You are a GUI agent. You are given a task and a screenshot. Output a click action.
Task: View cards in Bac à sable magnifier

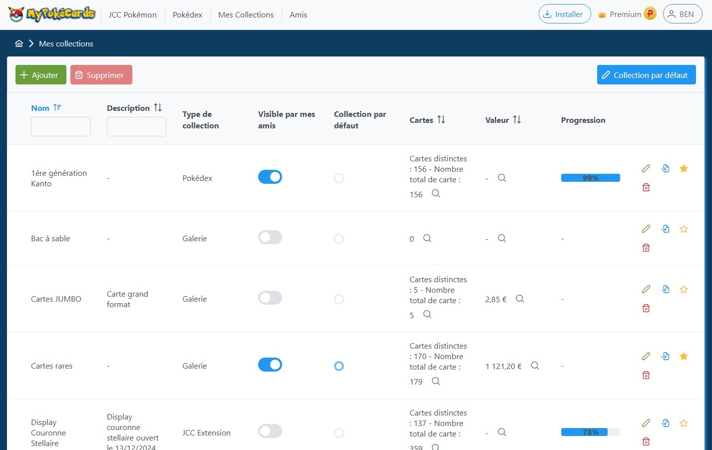tap(427, 238)
